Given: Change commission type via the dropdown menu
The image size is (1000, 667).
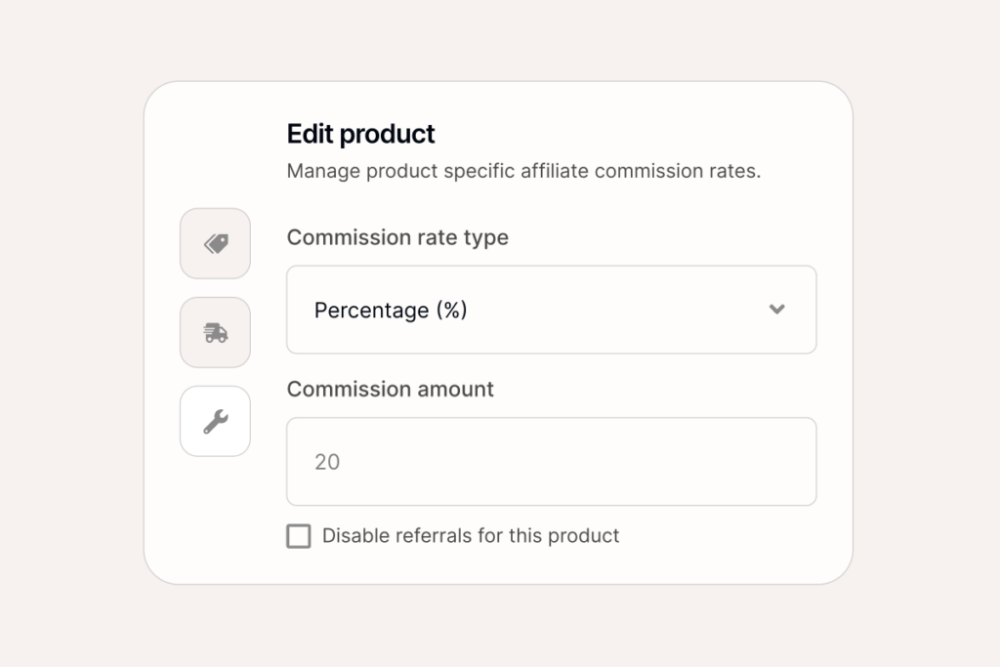Looking at the screenshot, I should (x=551, y=310).
